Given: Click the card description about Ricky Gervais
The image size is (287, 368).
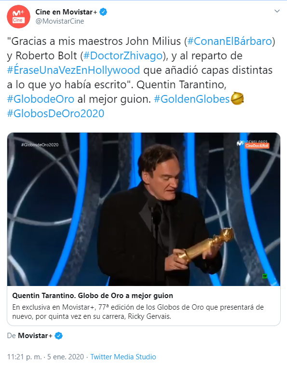Looking at the screenshot, I should [x=138, y=312].
